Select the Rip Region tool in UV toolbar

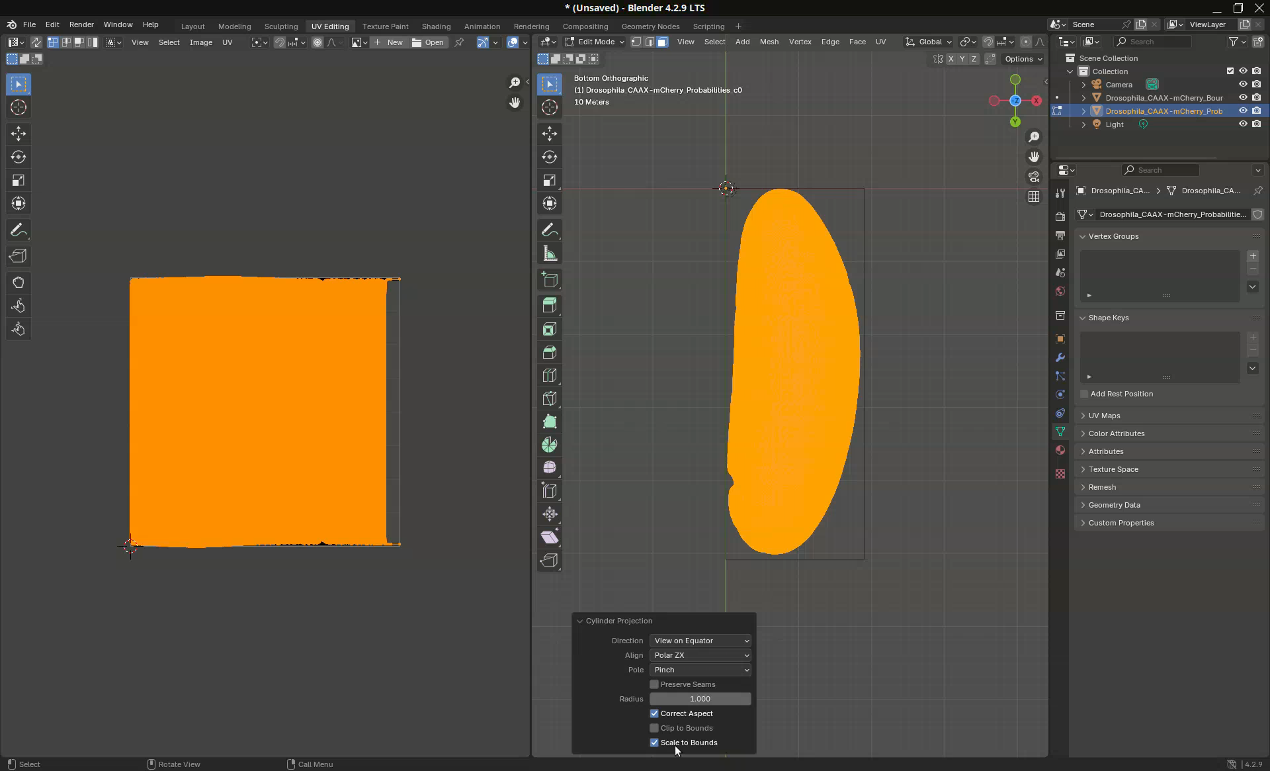[x=19, y=256]
